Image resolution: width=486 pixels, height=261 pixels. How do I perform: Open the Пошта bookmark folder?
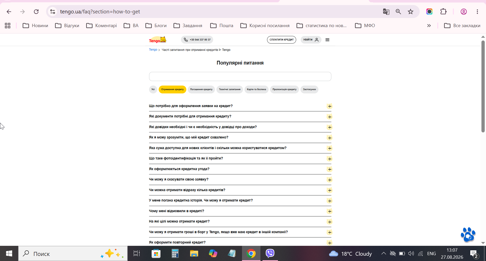point(222,26)
